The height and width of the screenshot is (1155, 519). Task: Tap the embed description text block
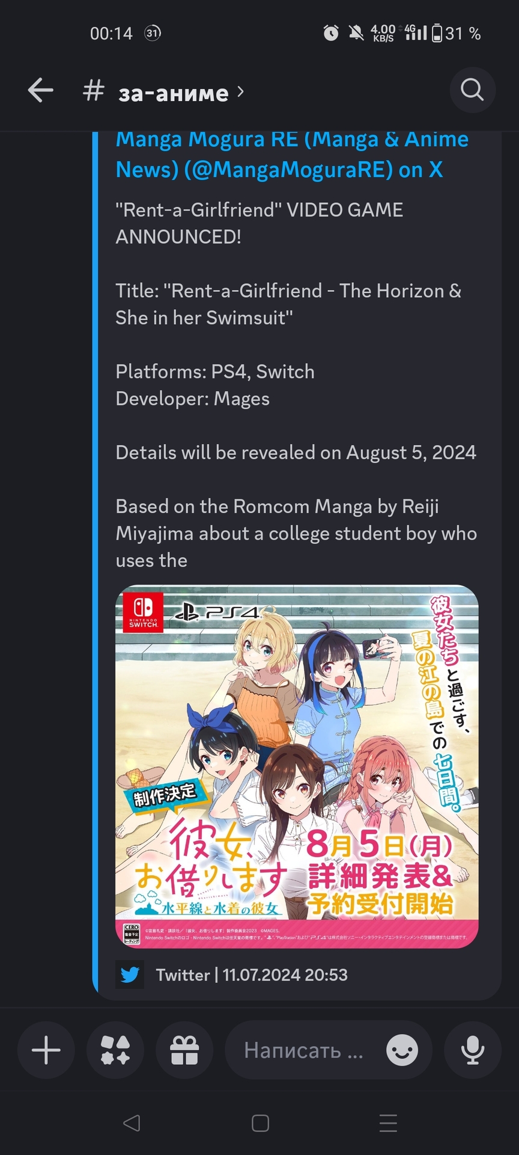(x=296, y=385)
